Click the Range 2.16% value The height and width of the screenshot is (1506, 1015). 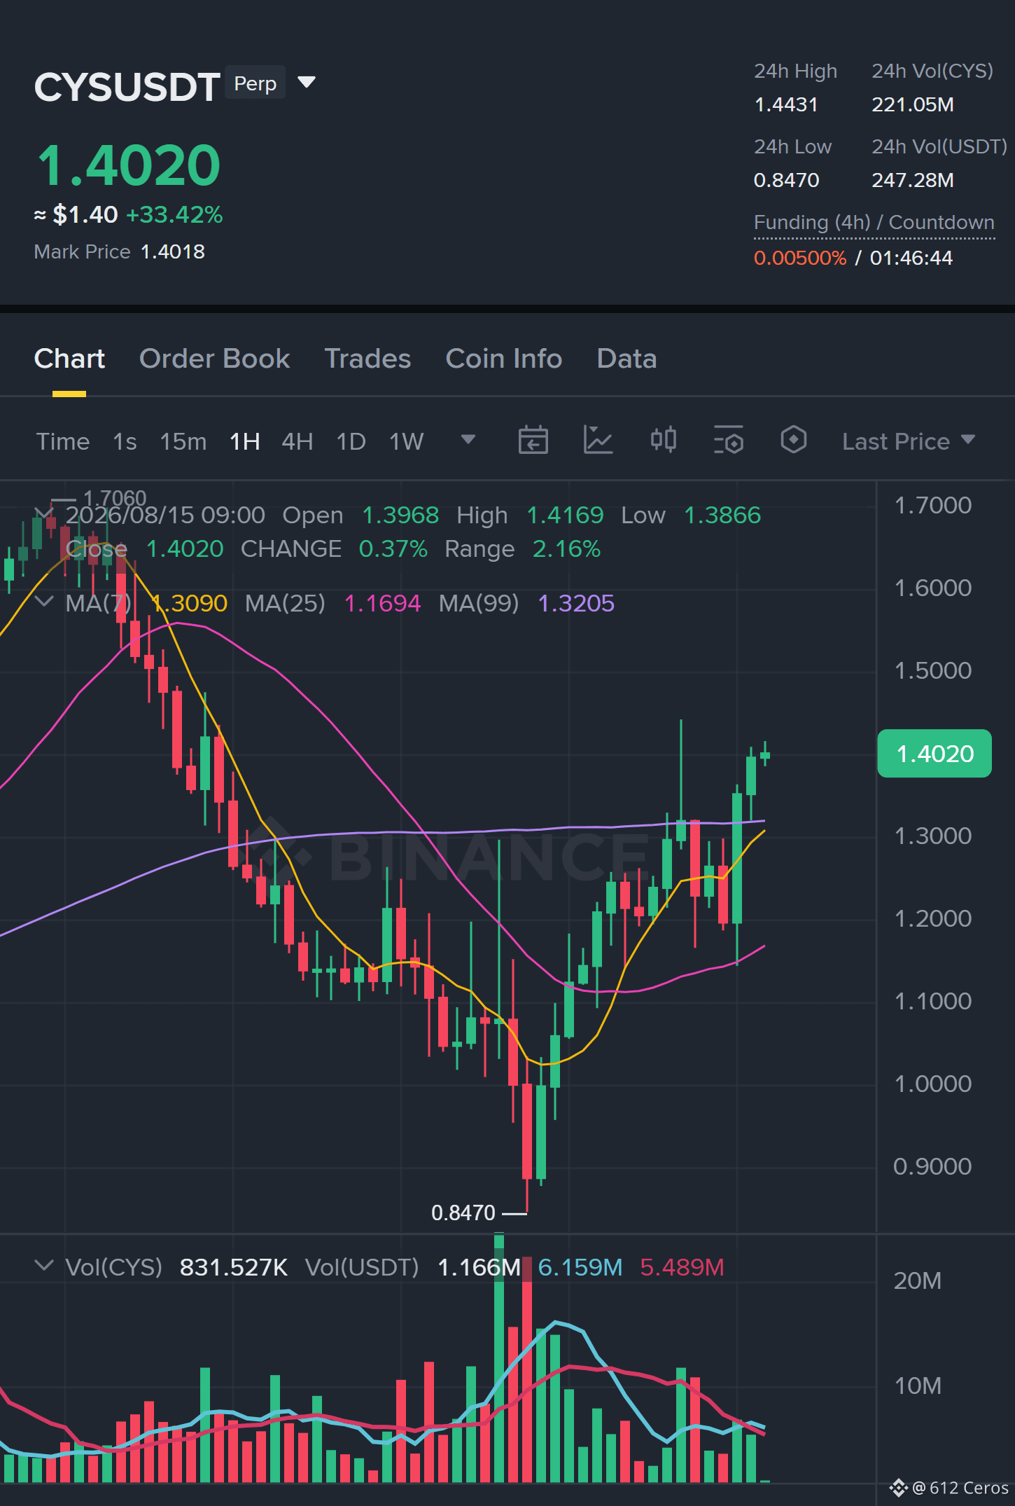(x=566, y=549)
